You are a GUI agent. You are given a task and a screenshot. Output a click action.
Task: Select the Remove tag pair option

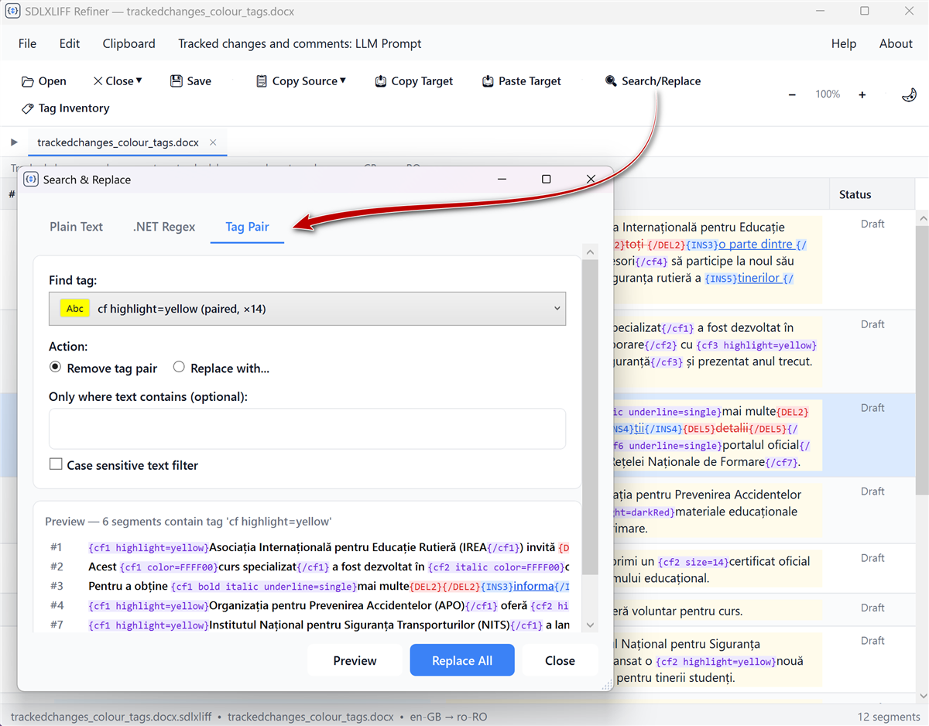pos(55,368)
